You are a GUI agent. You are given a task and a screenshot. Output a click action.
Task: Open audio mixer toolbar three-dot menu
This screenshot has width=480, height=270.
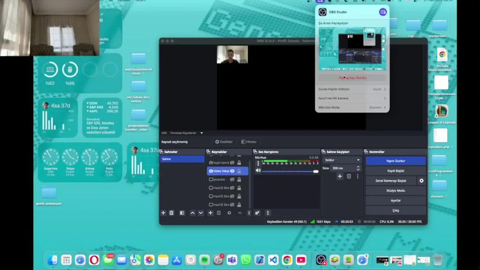[268, 213]
